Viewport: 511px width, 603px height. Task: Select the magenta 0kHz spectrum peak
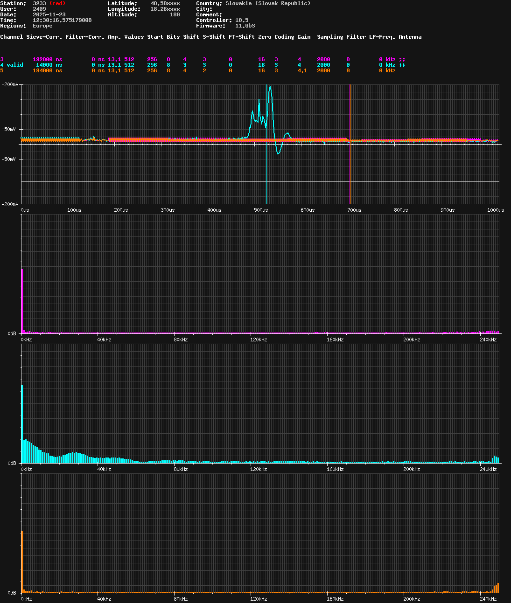[x=22, y=298]
